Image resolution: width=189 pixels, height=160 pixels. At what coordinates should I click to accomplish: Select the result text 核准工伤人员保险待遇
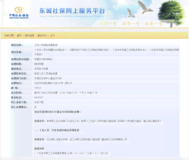46,74
